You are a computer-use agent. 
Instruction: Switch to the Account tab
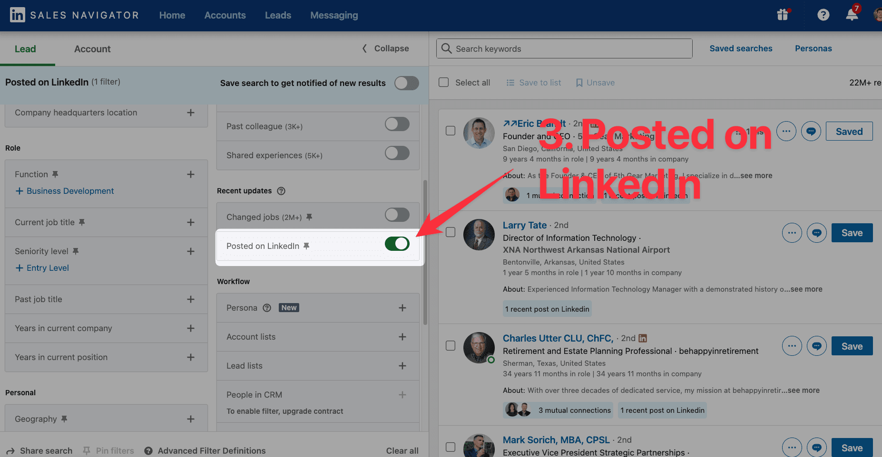click(x=92, y=49)
